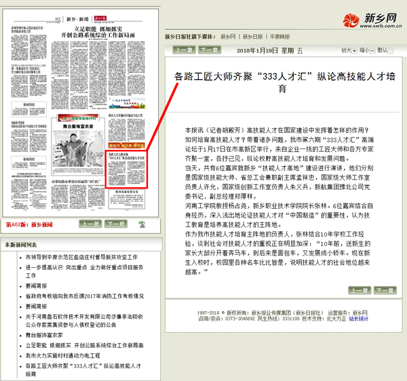Click top 上一篇 previous article button

click(x=181, y=50)
